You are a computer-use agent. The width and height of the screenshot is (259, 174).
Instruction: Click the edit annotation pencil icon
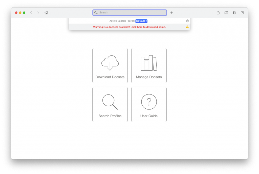(x=242, y=13)
